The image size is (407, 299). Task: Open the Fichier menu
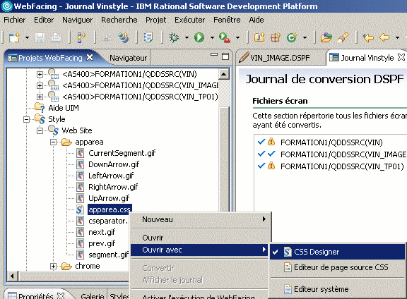point(15,20)
